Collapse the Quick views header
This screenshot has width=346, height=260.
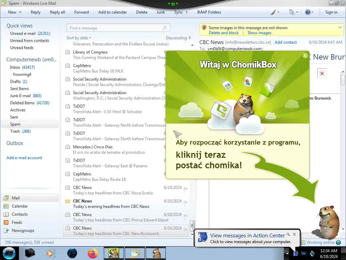[x=19, y=26]
